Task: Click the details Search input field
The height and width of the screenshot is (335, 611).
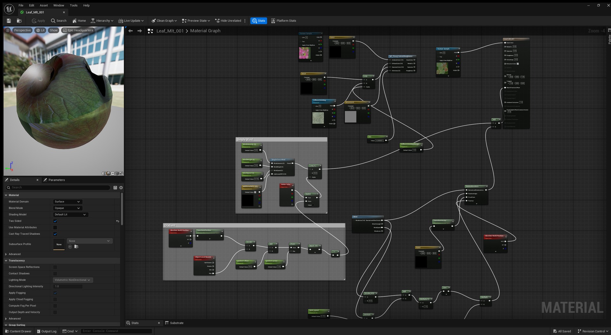Action: click(x=58, y=188)
